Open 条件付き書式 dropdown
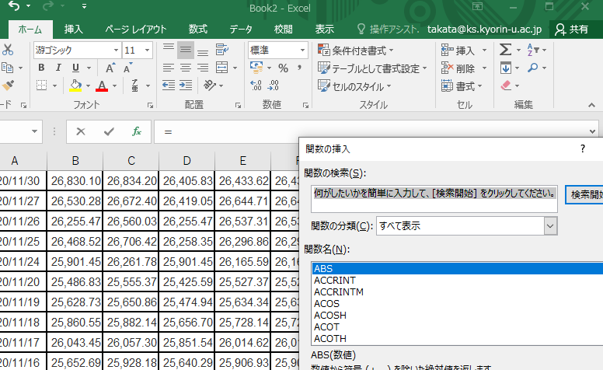The width and height of the screenshot is (603, 370). click(356, 50)
